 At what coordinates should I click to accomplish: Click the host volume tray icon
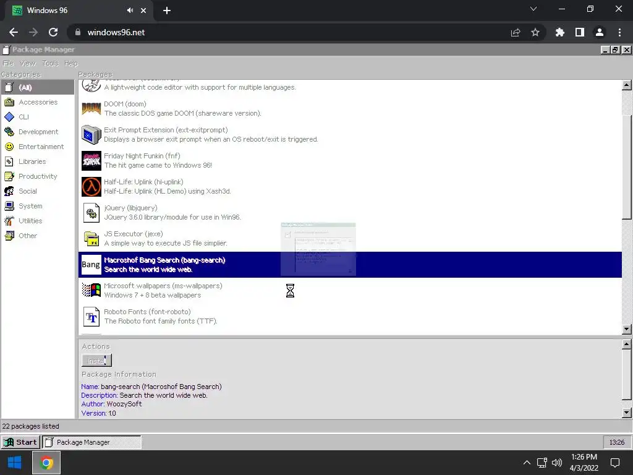[x=557, y=463]
